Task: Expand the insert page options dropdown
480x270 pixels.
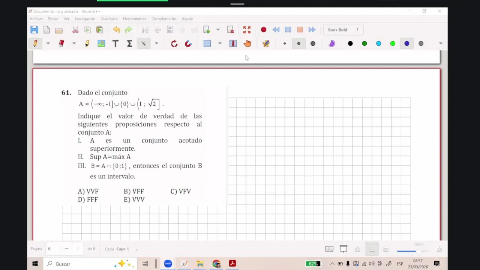Action: click(x=218, y=30)
